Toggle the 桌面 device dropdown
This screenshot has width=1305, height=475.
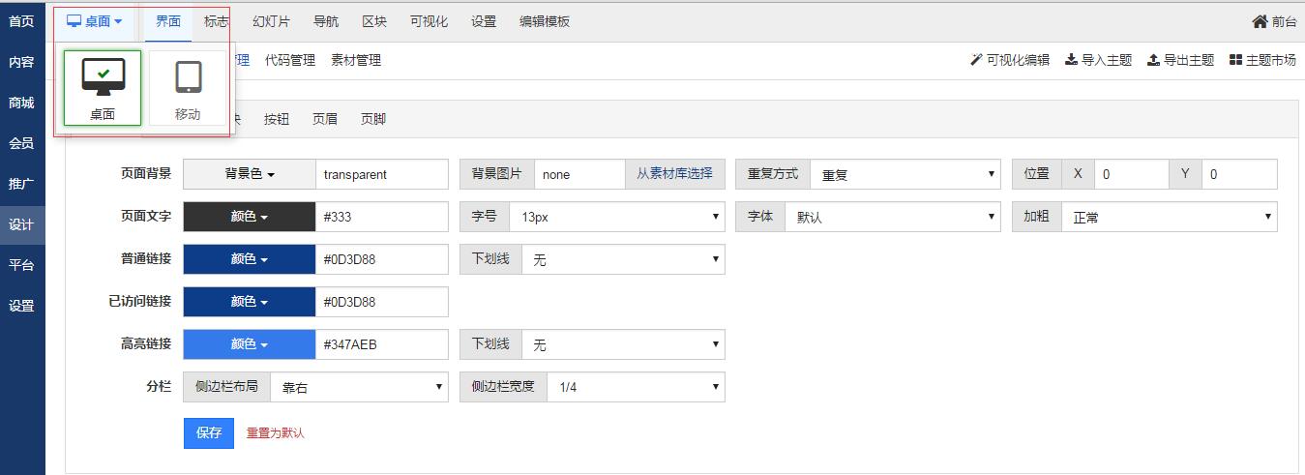(x=95, y=21)
